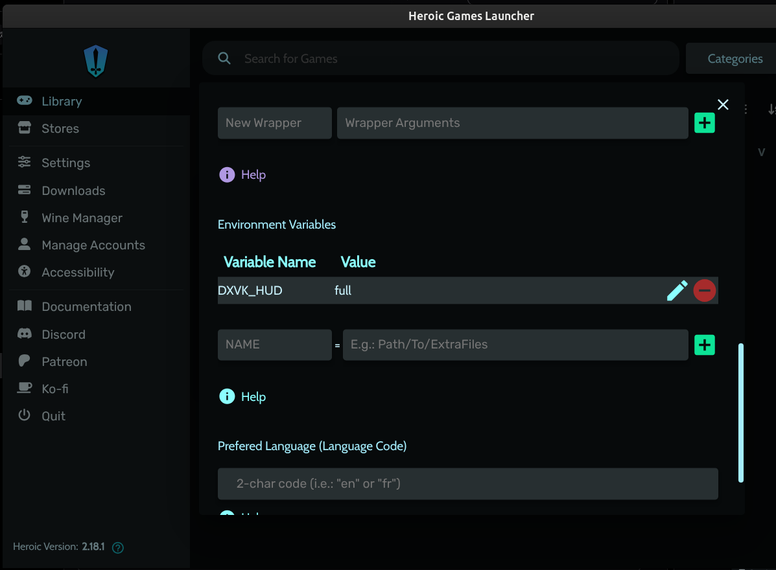This screenshot has width=776, height=570.
Task: Click the cyan Environment Variables Help info icon
Action: 227,396
